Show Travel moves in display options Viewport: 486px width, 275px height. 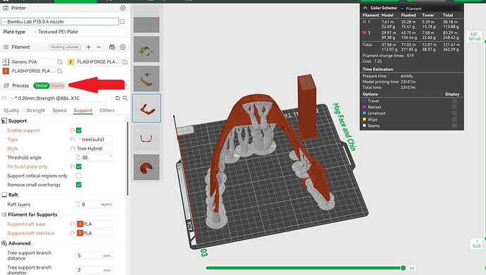(x=454, y=101)
